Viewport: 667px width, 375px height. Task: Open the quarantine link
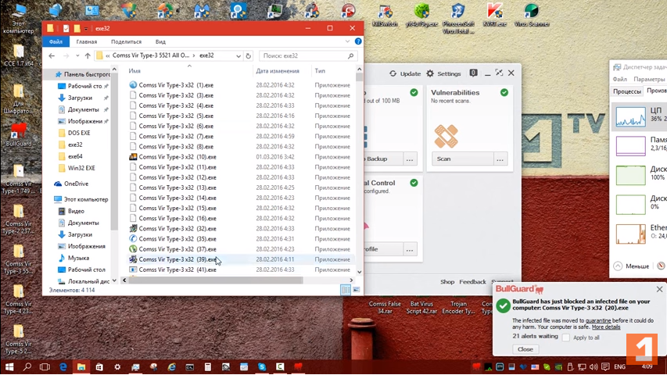(x=598, y=320)
